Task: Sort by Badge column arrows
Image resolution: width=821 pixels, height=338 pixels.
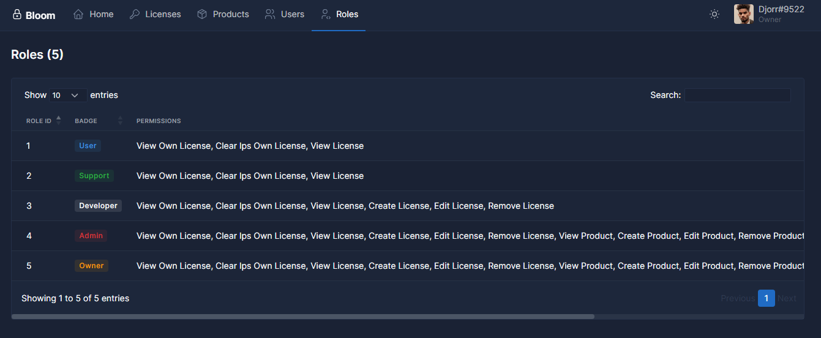Action: (120, 121)
